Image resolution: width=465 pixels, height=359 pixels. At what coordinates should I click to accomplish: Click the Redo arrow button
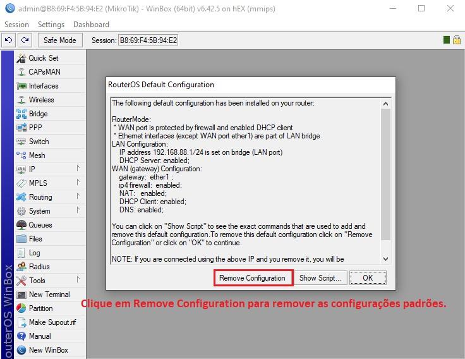click(25, 40)
